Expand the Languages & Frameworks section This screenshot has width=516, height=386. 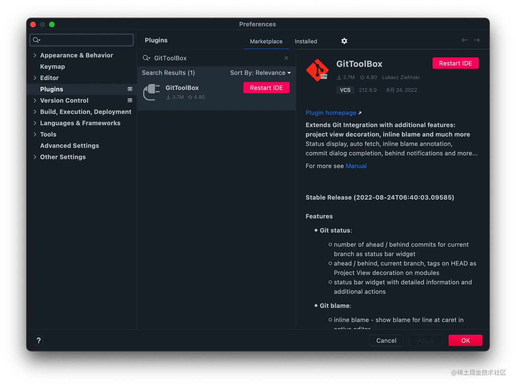pyautogui.click(x=35, y=123)
